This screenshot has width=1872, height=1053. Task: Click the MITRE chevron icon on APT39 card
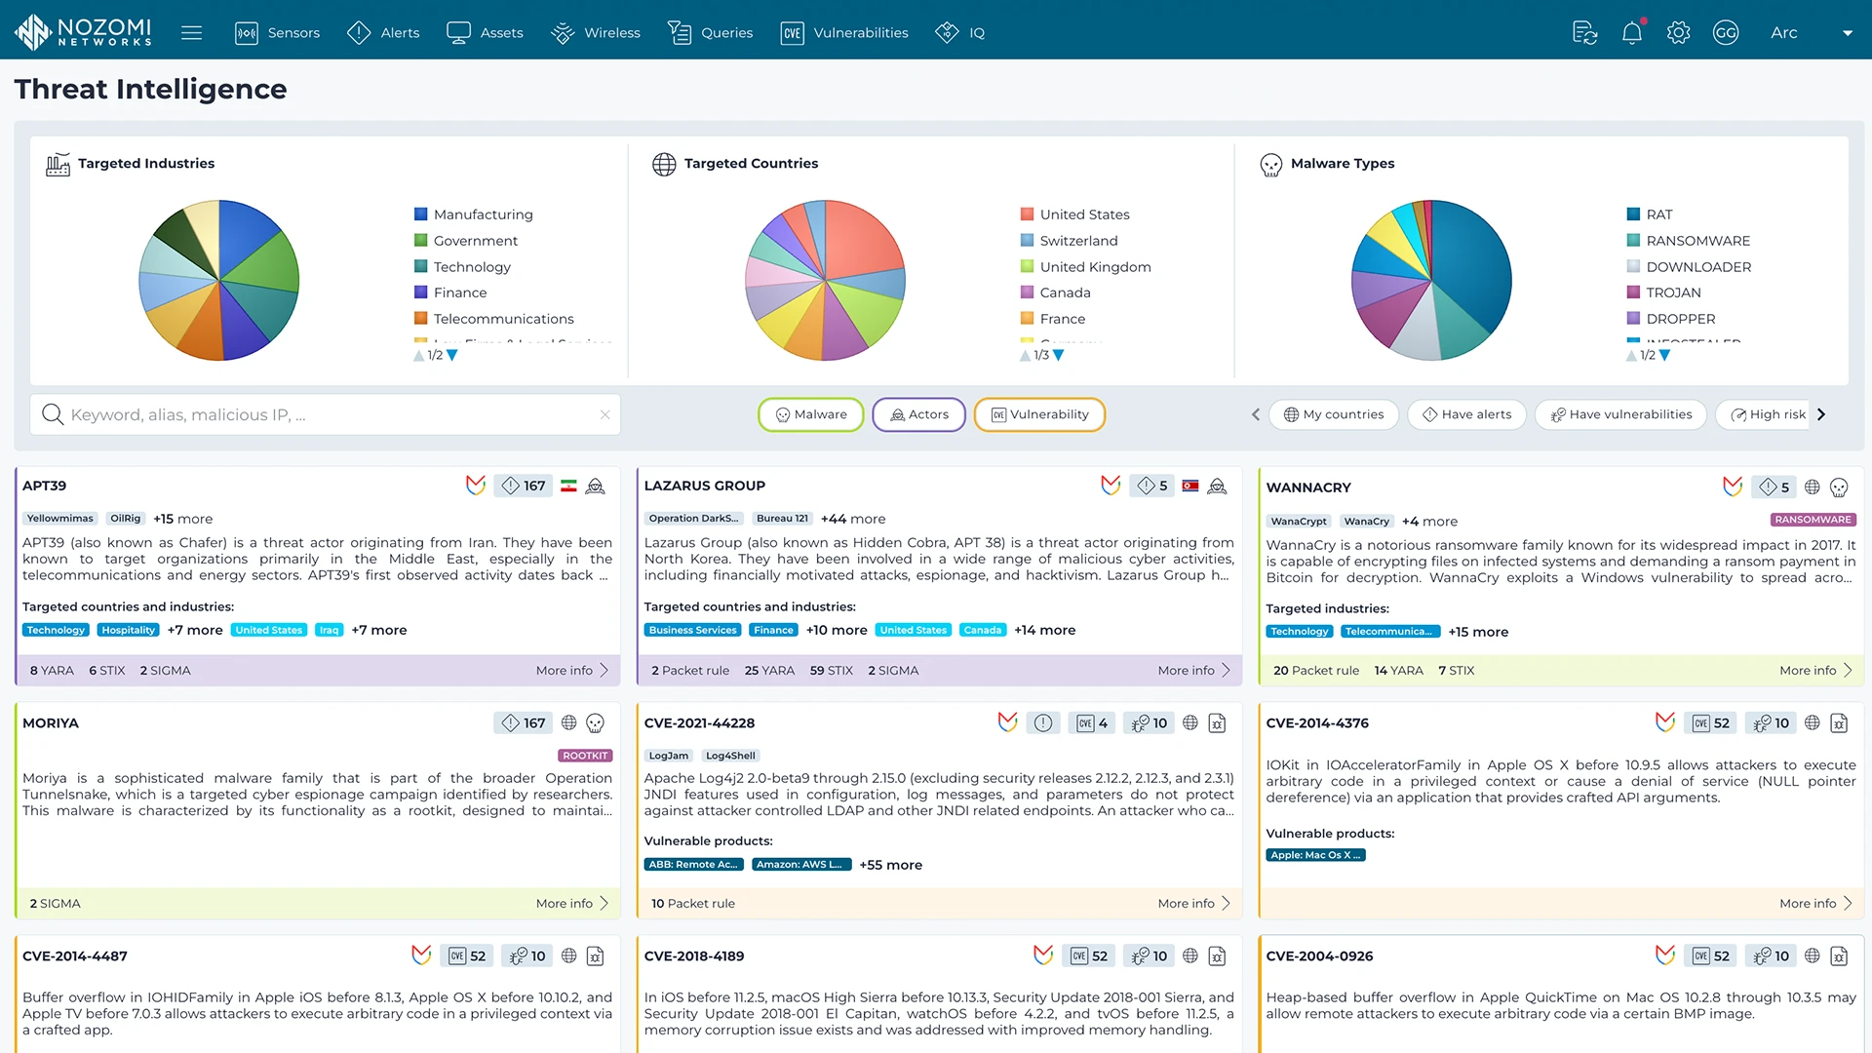476,486
